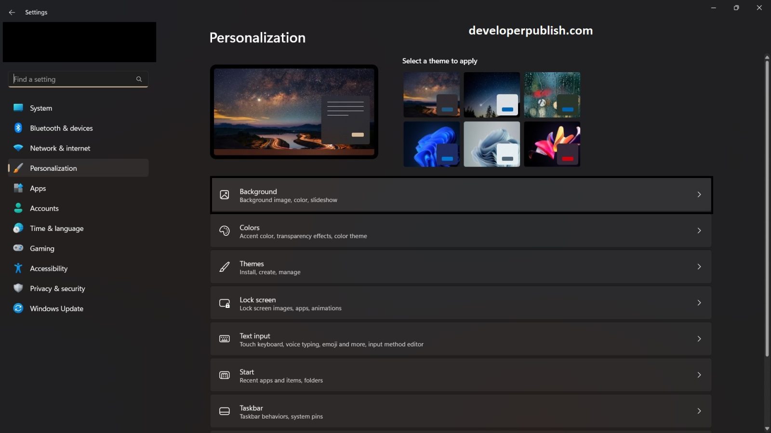Open Accounts settings
Viewport: 771px width, 433px height.
[44, 208]
